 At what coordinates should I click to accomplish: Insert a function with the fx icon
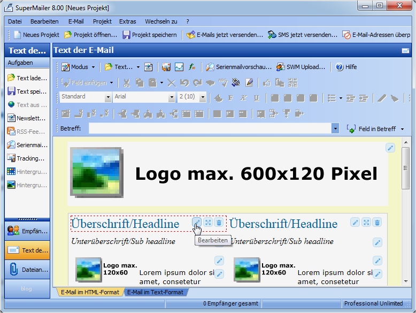click(x=192, y=67)
